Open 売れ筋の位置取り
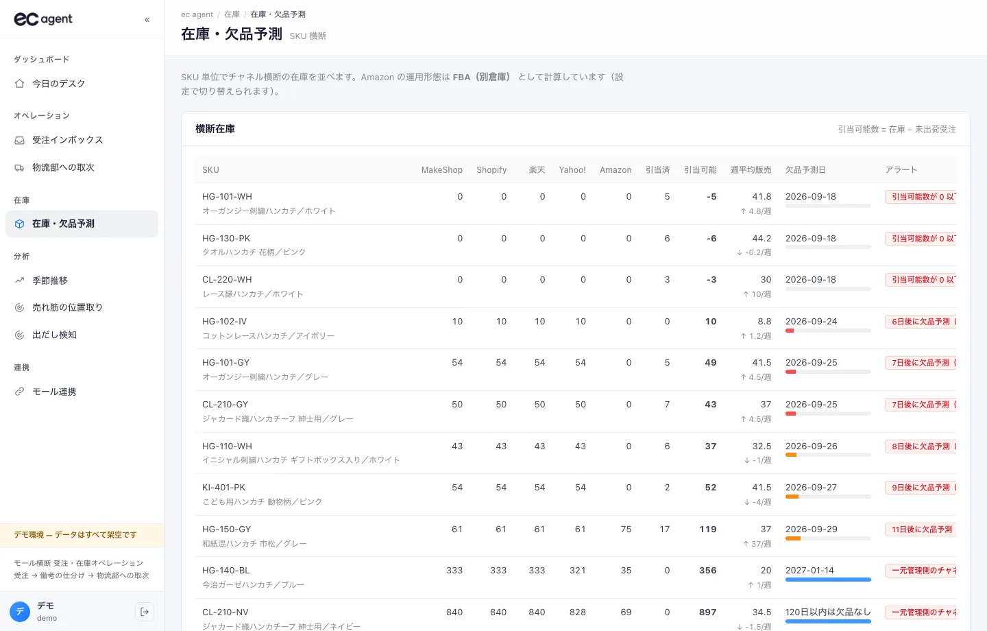Image resolution: width=987 pixels, height=631 pixels. (x=82, y=307)
